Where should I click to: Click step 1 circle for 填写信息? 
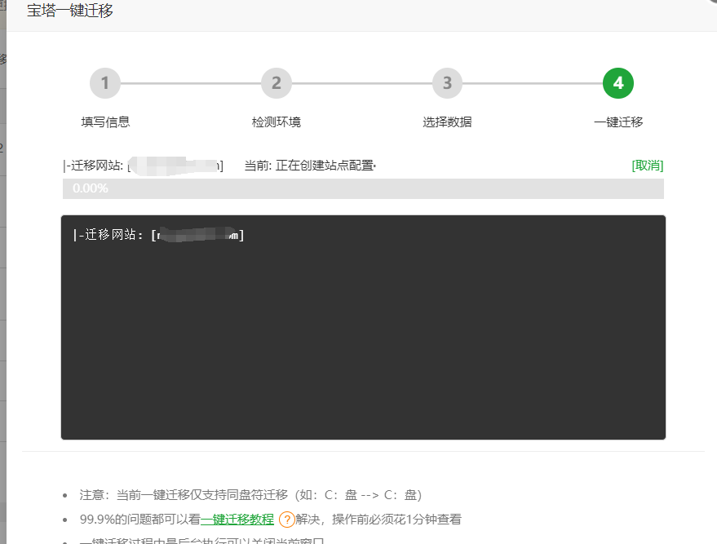[x=105, y=83]
